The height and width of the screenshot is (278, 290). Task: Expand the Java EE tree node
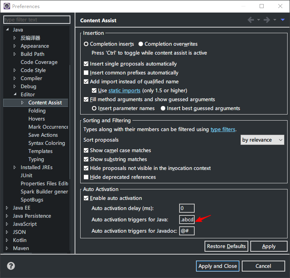pos(7,208)
